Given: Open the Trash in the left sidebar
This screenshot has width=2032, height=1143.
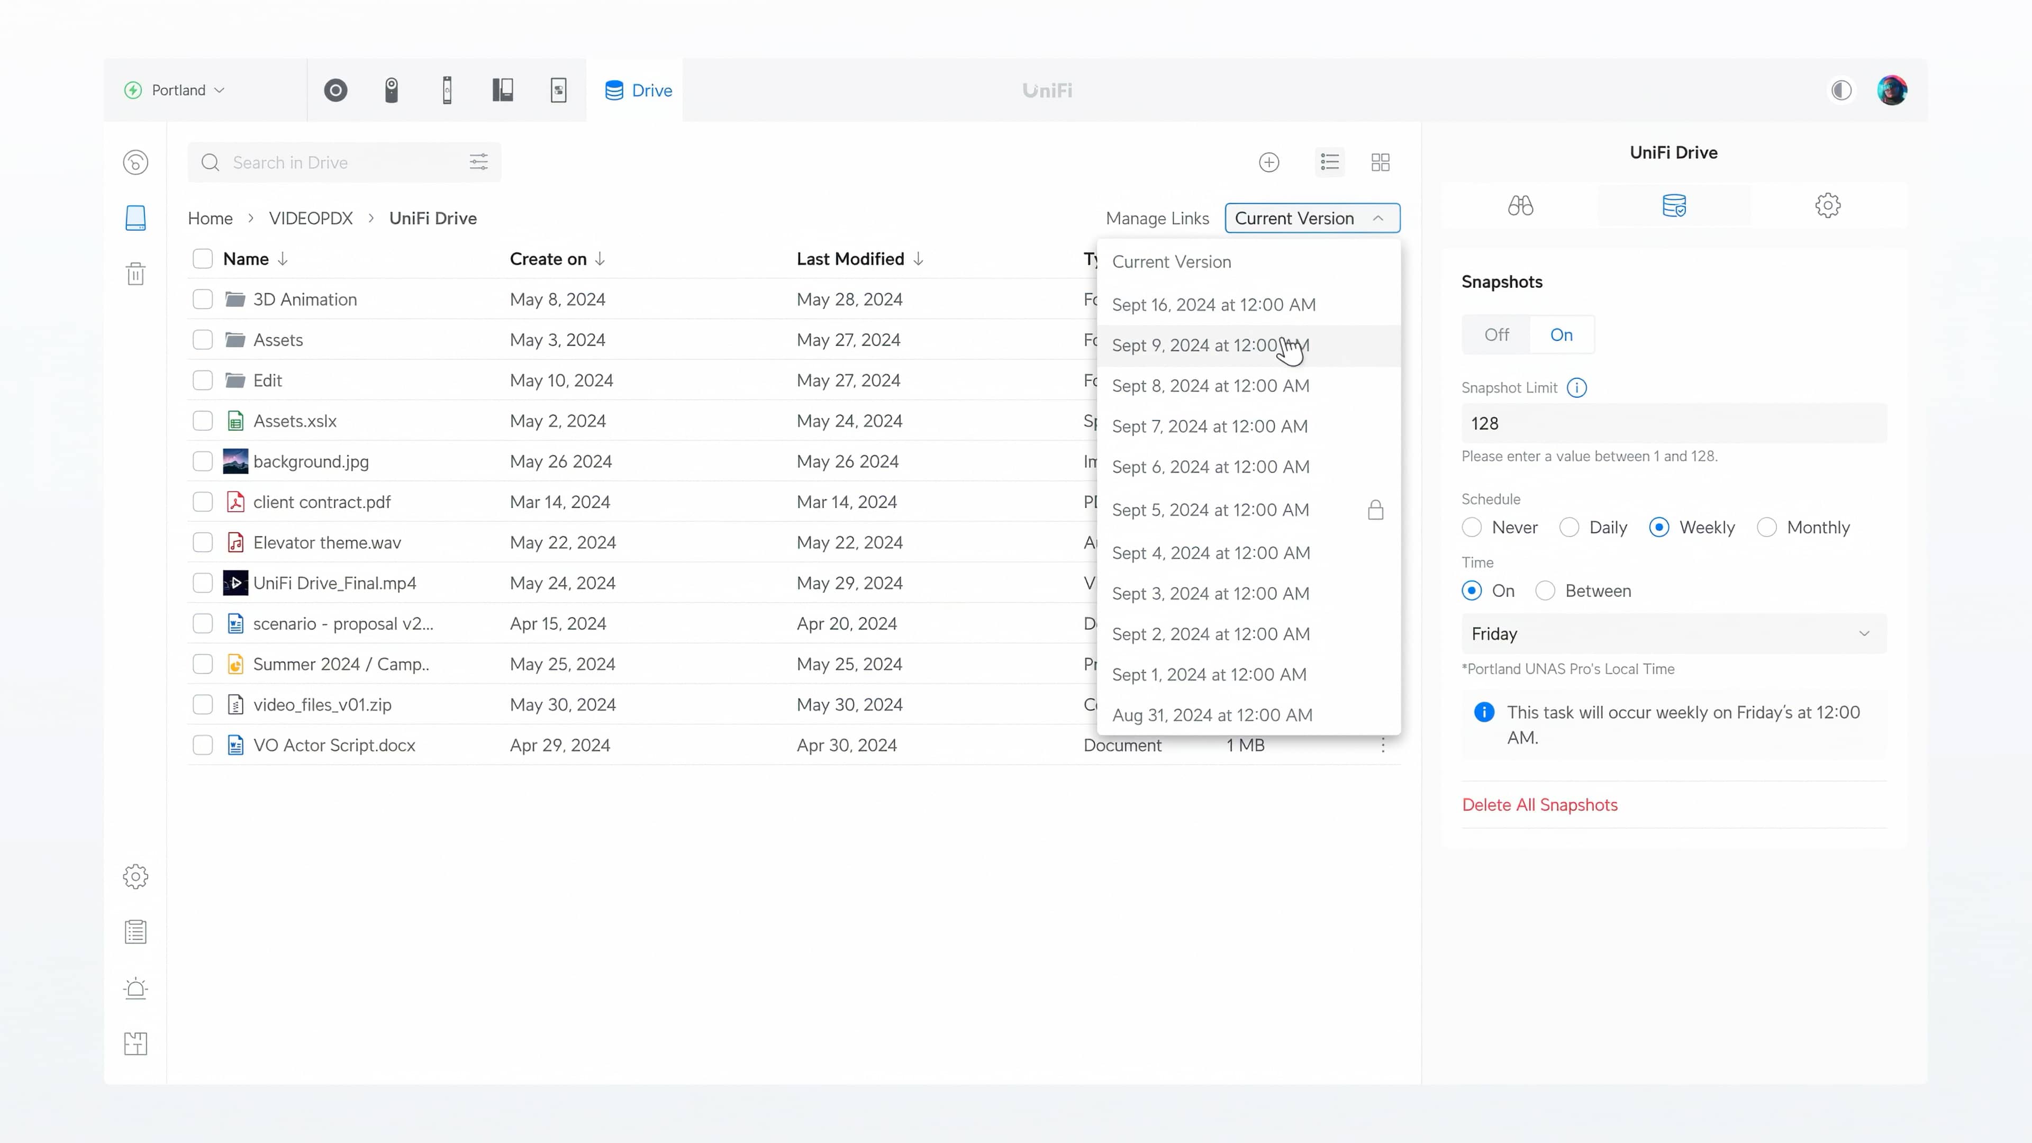Looking at the screenshot, I should click(x=135, y=274).
